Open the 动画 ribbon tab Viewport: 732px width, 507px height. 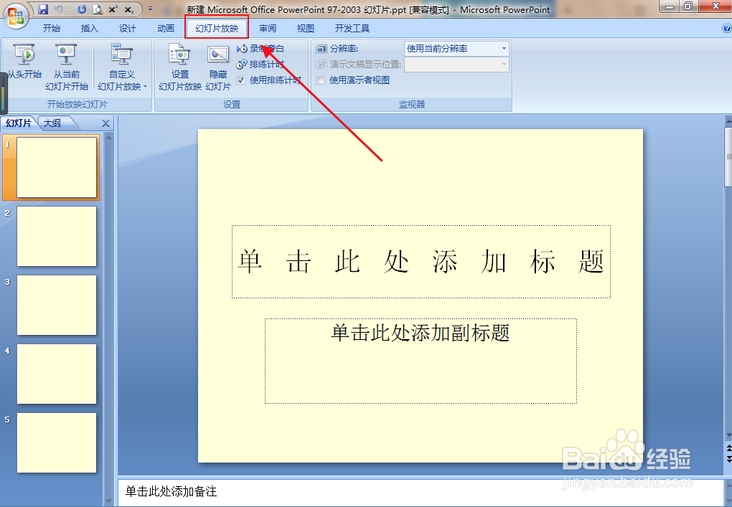pyautogui.click(x=165, y=29)
